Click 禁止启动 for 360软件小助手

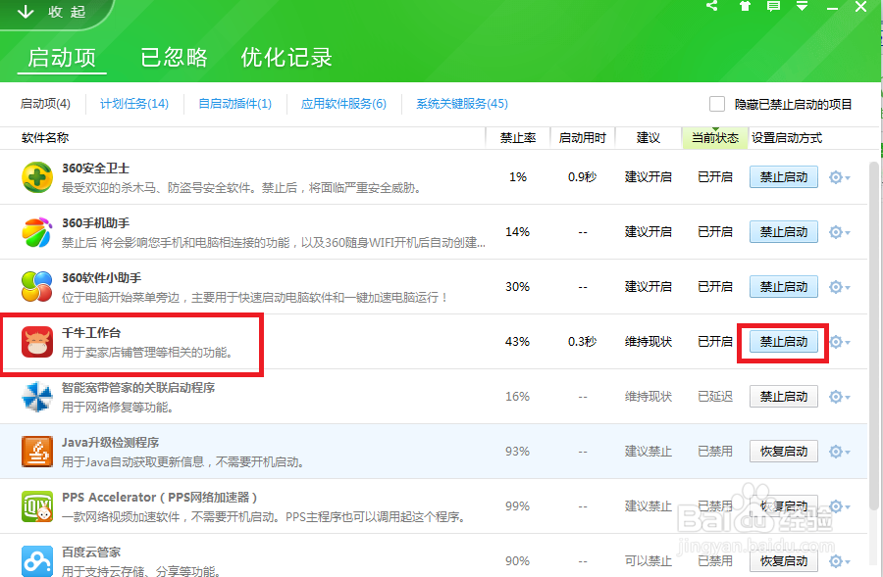coord(783,287)
